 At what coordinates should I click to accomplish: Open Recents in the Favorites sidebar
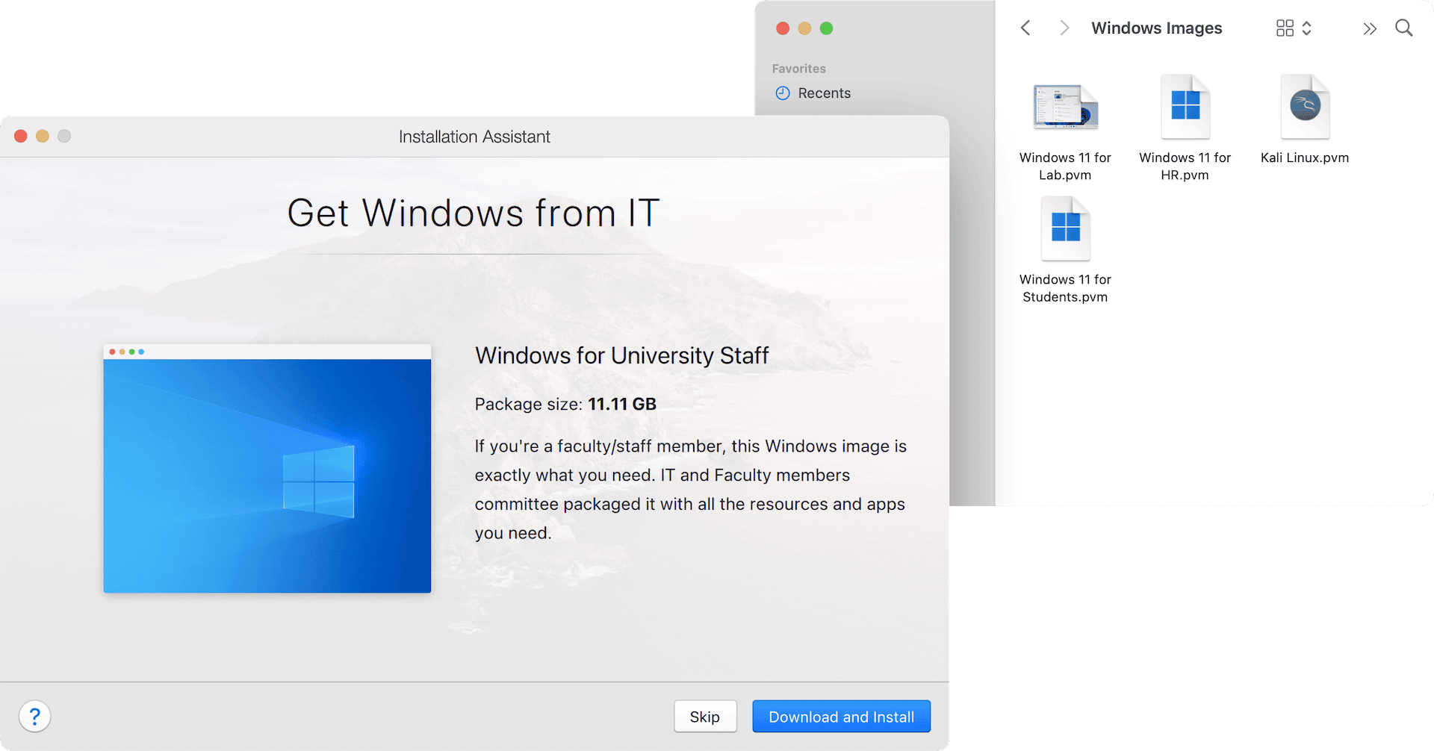point(824,93)
